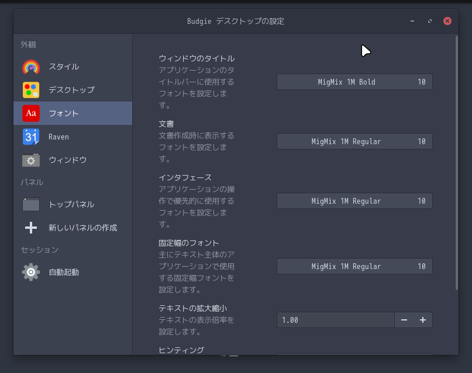Select 新しいパネルの作成 in sidebar

pyautogui.click(x=82, y=228)
